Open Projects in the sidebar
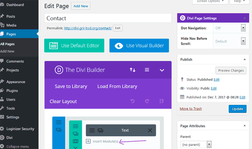Screen dimensions: 252x149 [x=13, y=70]
